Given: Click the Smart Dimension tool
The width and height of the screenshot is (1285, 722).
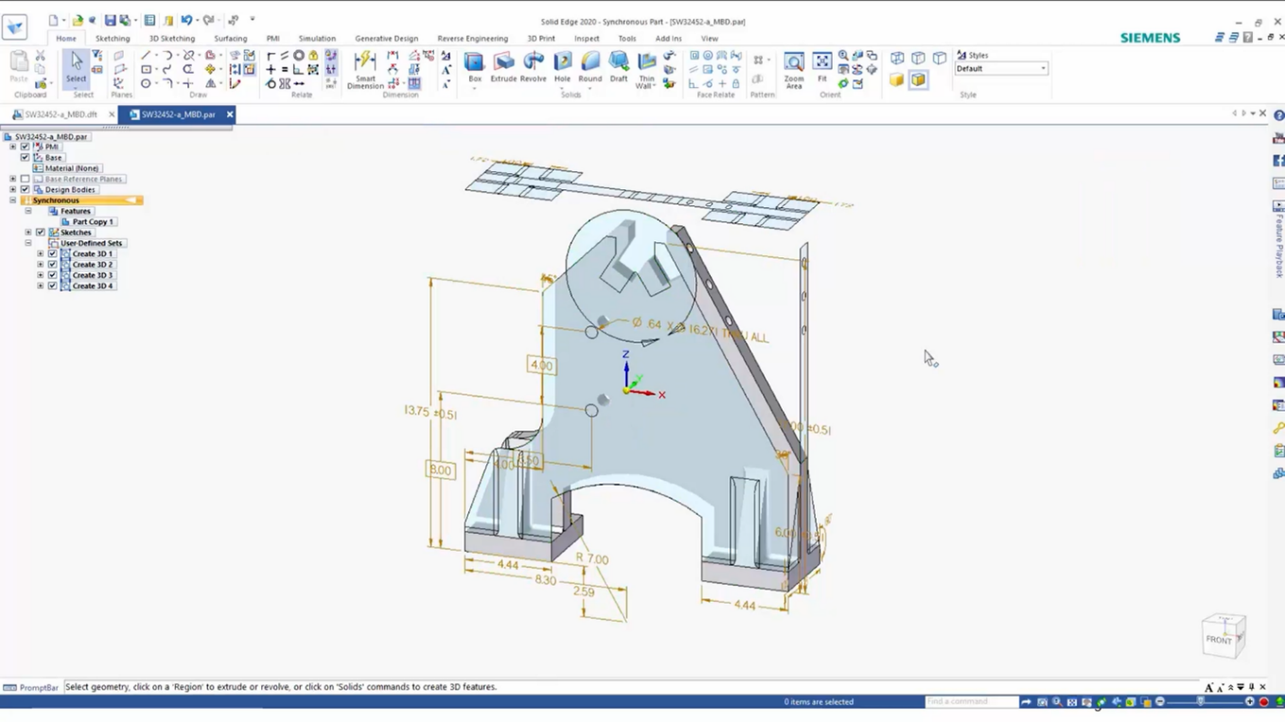Looking at the screenshot, I should 364,66.
